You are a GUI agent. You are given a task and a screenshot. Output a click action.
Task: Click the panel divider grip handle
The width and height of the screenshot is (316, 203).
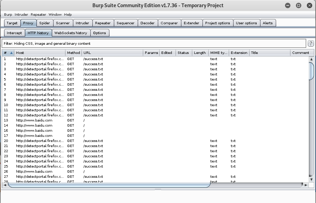(158, 189)
